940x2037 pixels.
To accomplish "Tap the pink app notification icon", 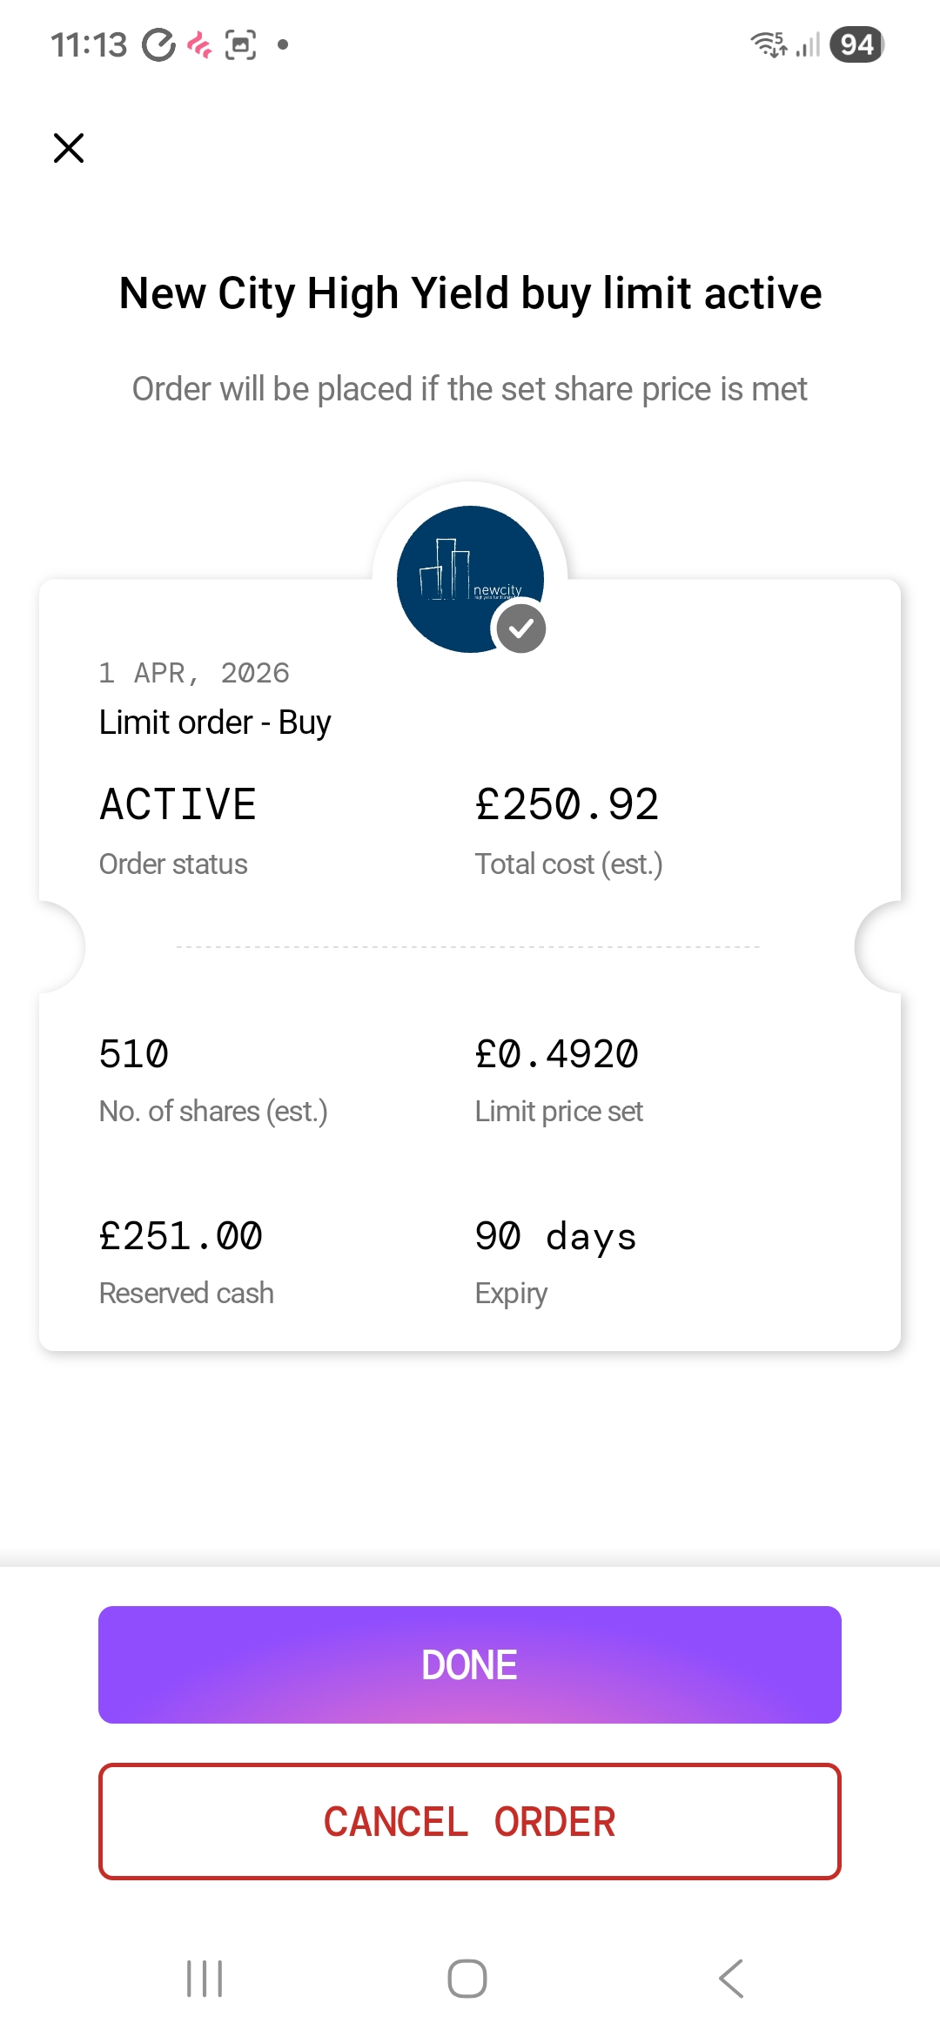I will tap(200, 44).
